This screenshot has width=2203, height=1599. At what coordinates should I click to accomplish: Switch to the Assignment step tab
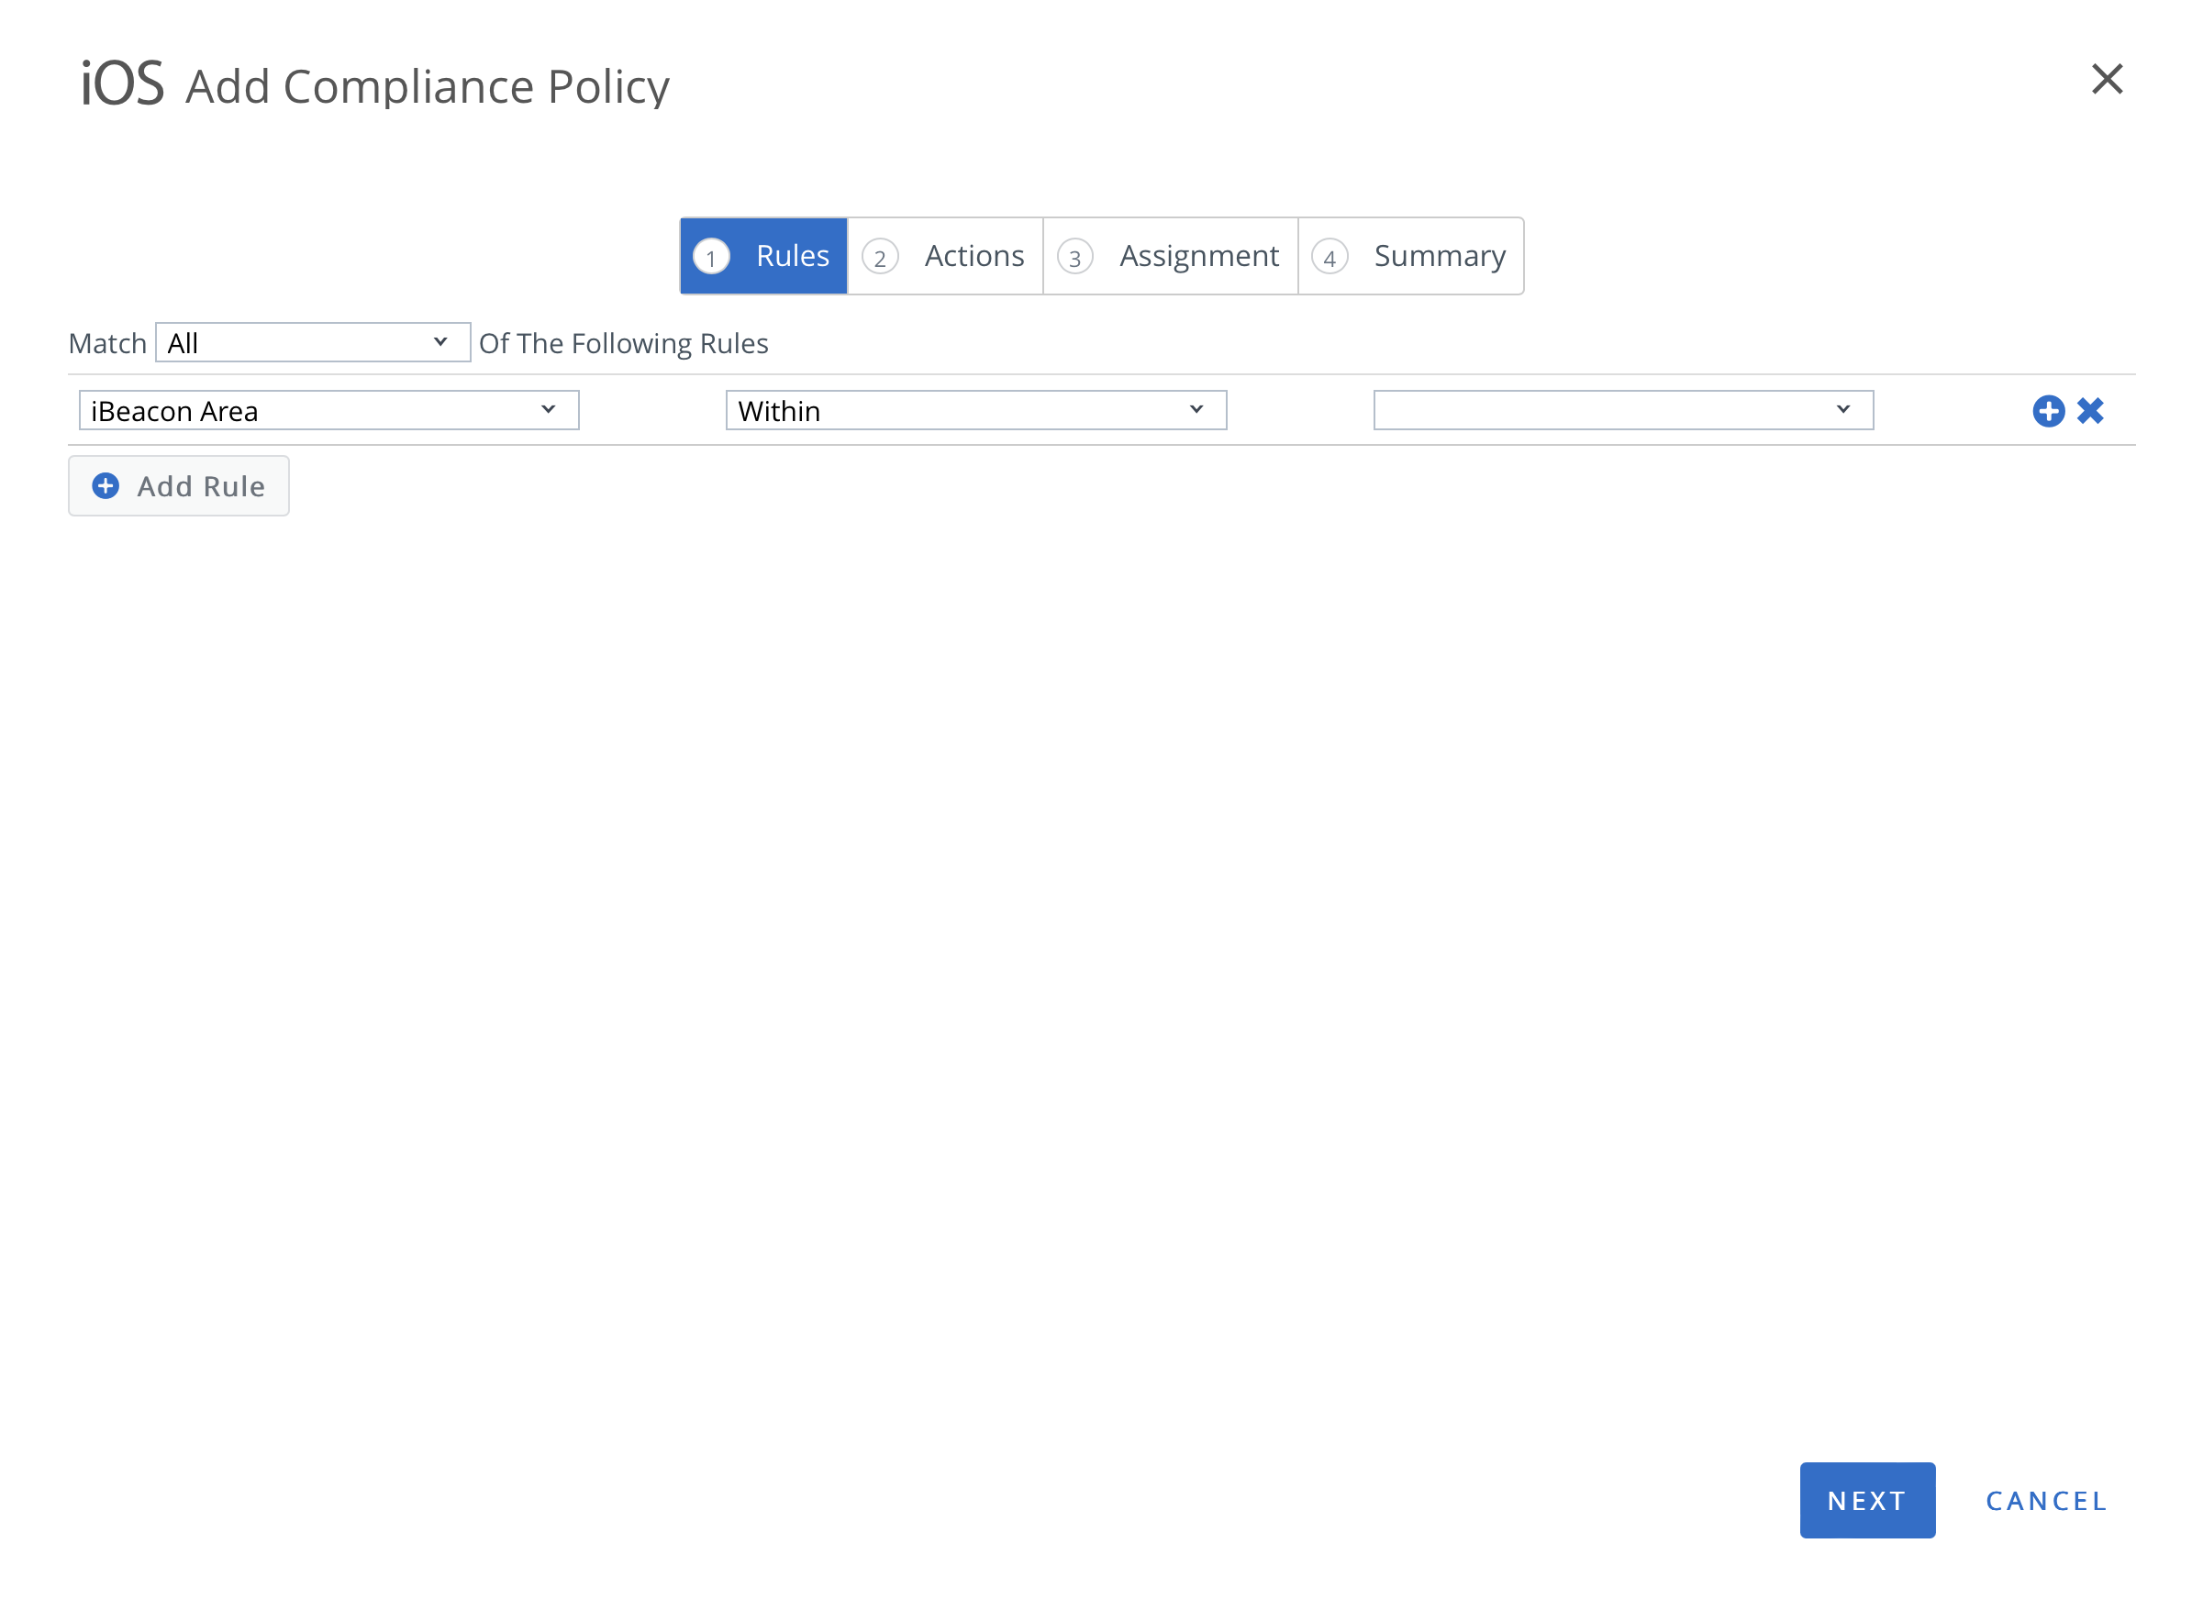tap(1170, 255)
